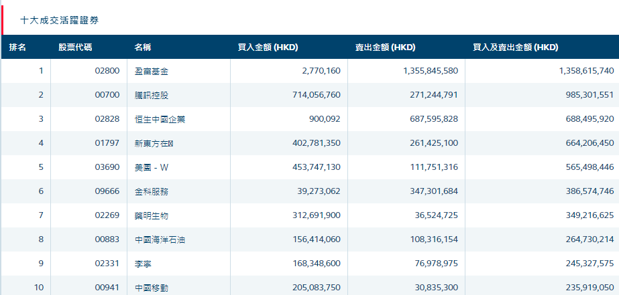
Task: Click the 買入金額 (HKD) column header
Action: pos(268,47)
